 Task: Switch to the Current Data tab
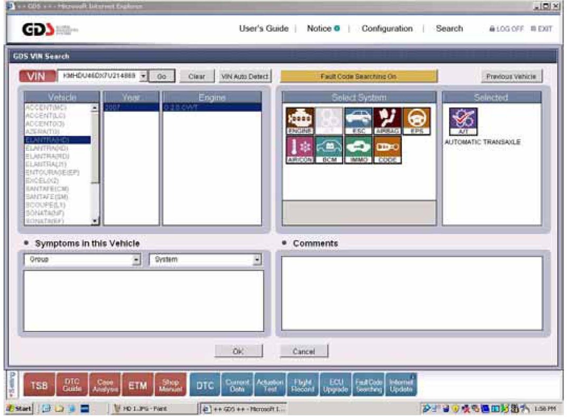(237, 385)
